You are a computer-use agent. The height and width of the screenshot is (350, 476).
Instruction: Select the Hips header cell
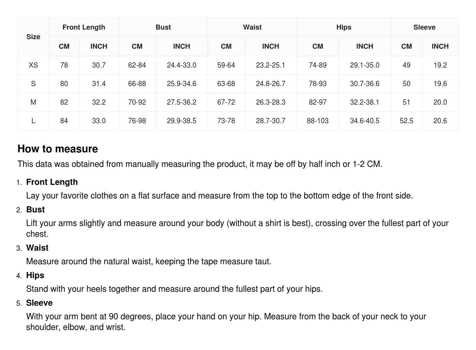click(344, 27)
